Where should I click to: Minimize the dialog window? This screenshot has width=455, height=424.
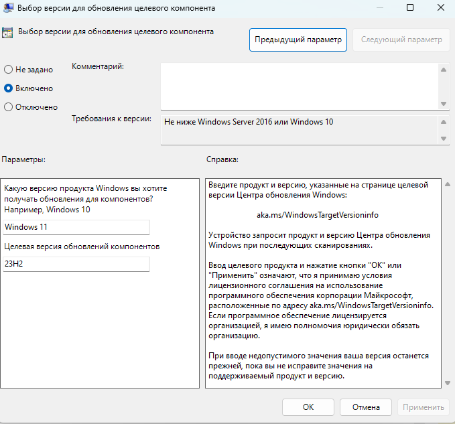click(x=379, y=8)
